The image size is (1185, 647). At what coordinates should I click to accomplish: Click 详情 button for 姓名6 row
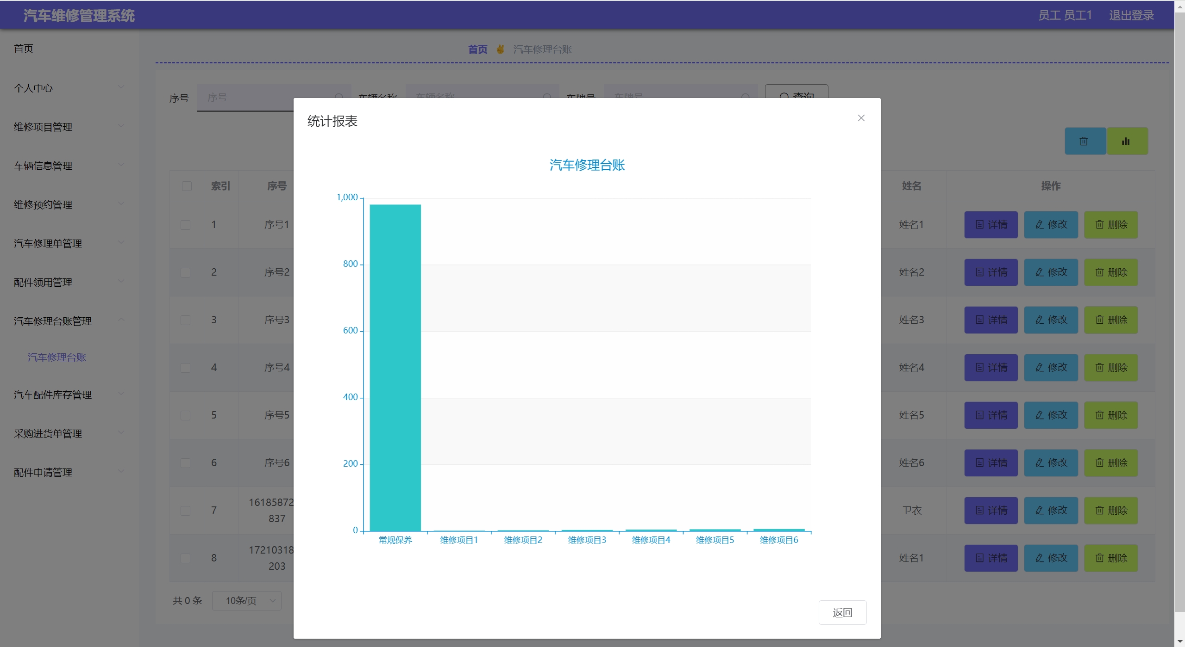pyautogui.click(x=991, y=463)
